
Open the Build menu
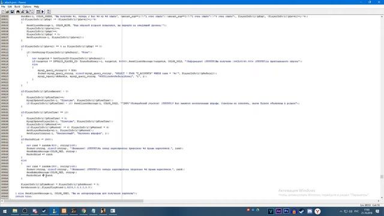pyautogui.click(x=17, y=7)
